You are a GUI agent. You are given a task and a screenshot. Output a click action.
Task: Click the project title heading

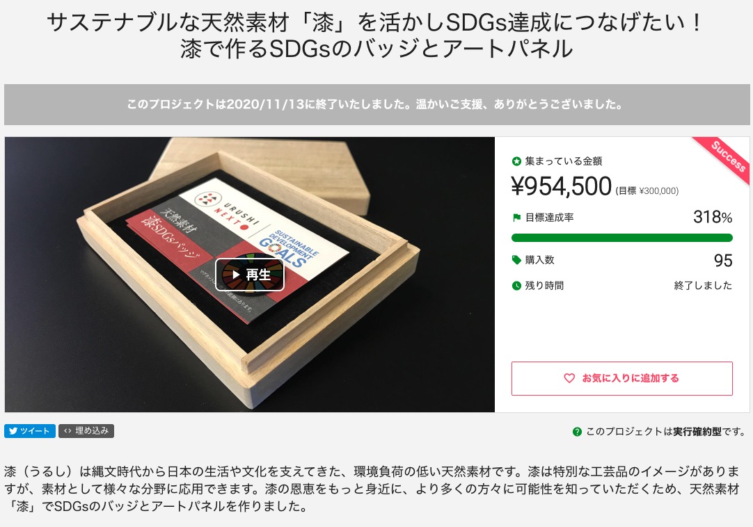[x=376, y=35]
